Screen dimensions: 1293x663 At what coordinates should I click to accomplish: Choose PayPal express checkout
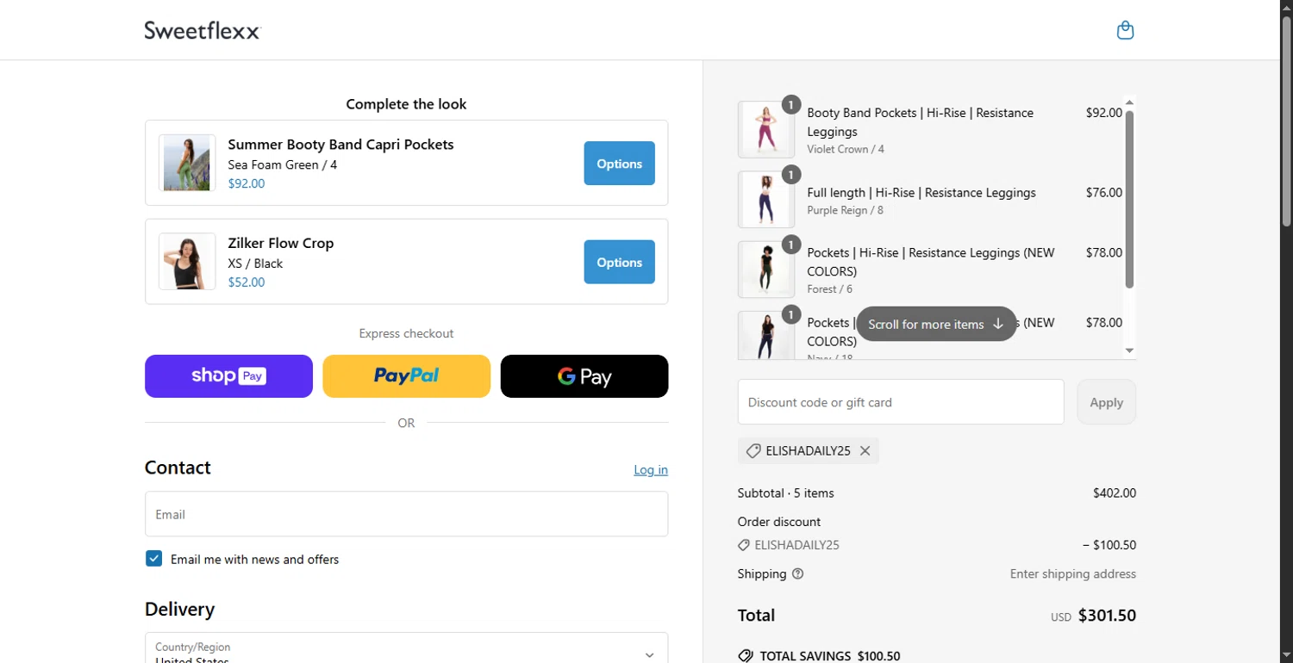406,376
